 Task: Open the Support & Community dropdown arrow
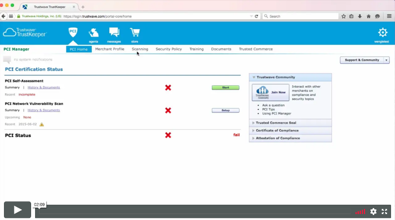[386, 60]
